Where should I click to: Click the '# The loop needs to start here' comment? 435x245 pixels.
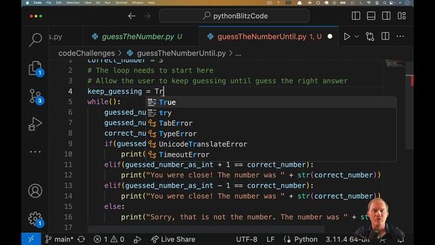(150, 70)
